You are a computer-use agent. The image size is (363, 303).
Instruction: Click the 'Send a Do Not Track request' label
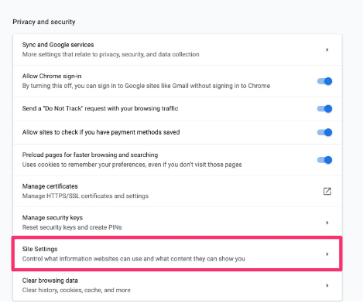(100, 108)
